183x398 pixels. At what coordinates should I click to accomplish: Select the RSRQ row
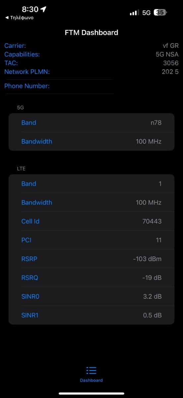91,278
